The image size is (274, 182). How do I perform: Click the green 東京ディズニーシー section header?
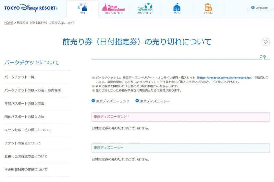click(x=180, y=148)
